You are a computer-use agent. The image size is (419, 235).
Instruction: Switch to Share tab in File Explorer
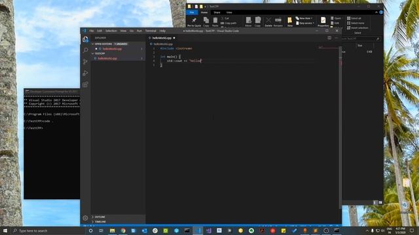click(x=217, y=12)
